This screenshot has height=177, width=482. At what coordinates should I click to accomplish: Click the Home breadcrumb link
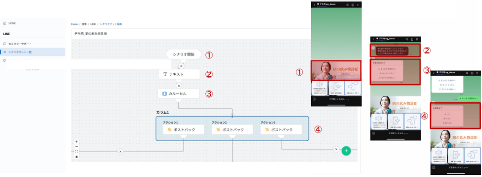click(74, 24)
